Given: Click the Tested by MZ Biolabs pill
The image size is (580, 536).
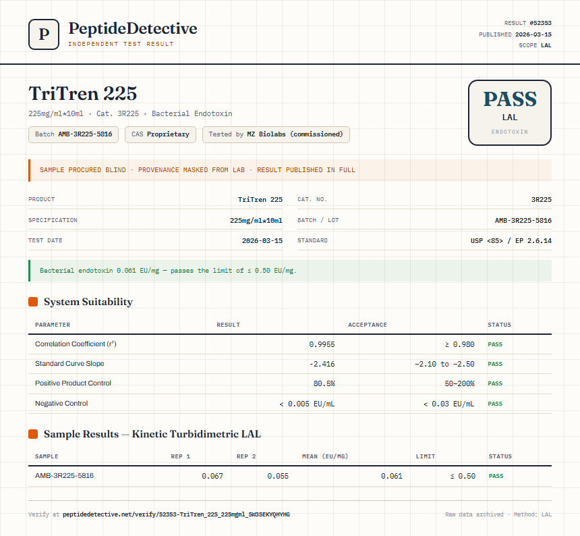Looking at the screenshot, I should pos(276,134).
